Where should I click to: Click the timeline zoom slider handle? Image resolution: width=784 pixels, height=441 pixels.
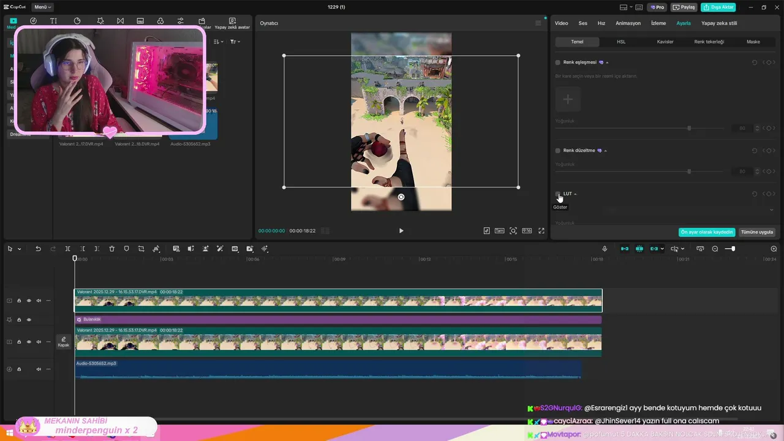733,249
